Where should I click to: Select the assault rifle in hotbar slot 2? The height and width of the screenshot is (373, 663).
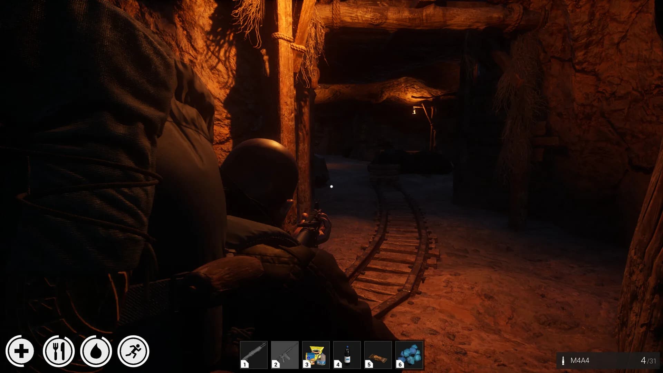pyautogui.click(x=285, y=355)
